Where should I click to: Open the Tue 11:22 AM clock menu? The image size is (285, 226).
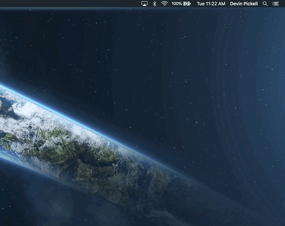click(211, 4)
